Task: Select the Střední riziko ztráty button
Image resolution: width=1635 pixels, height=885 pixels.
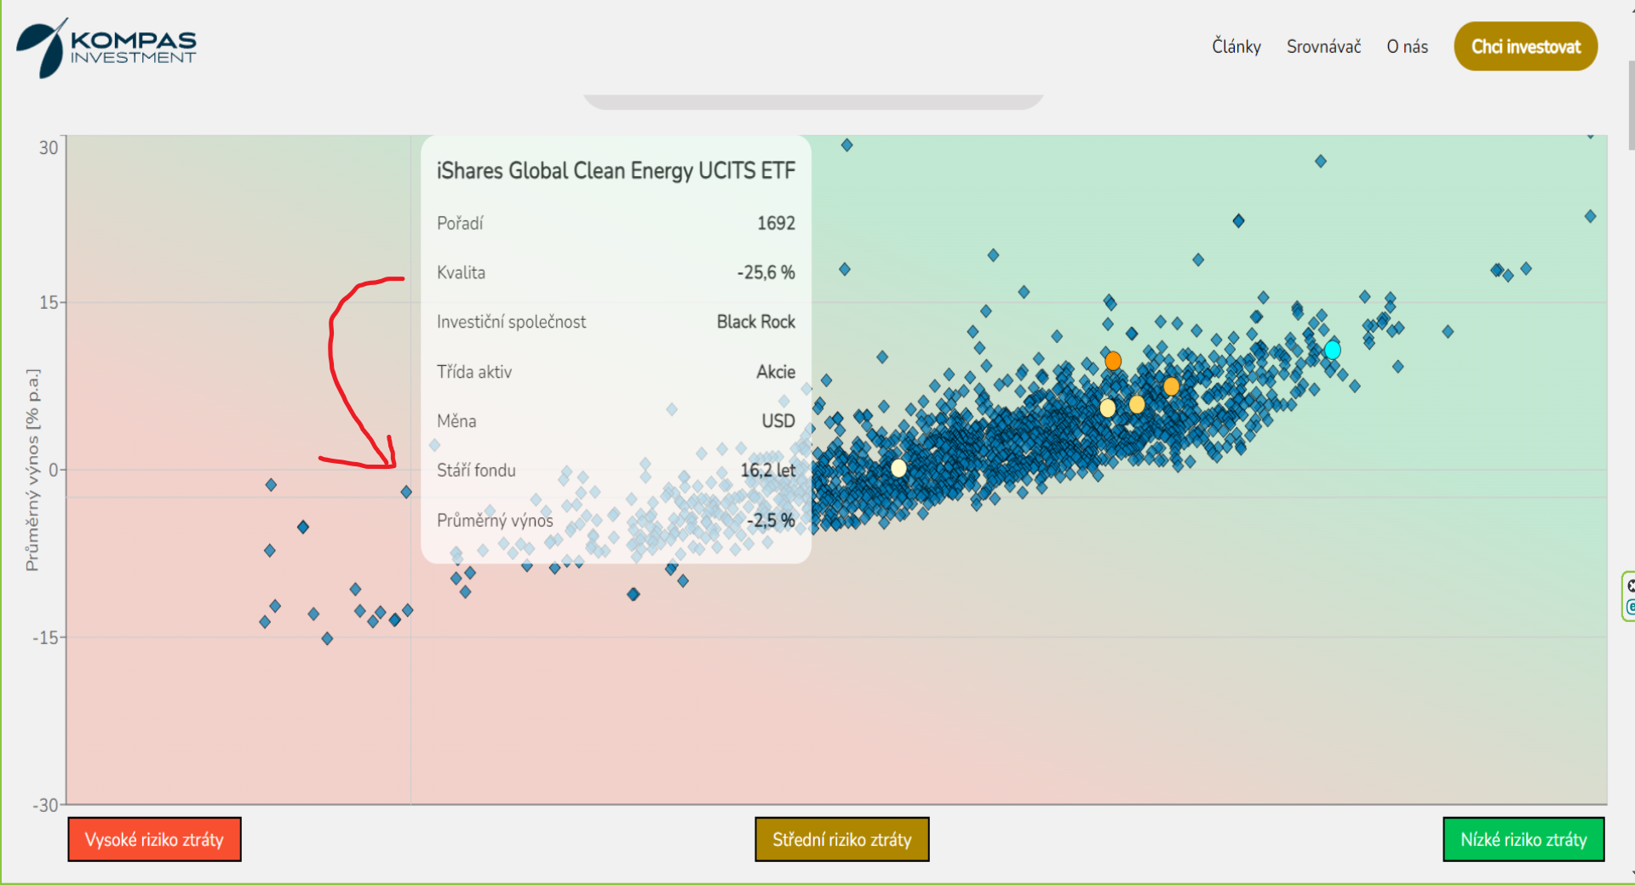Action: (x=841, y=839)
